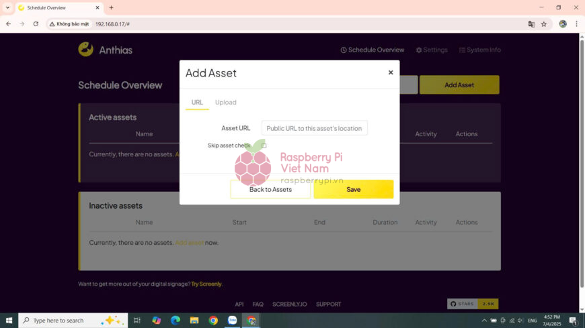Enable the Skip asset check checkbox
The width and height of the screenshot is (585, 328).
tap(264, 146)
